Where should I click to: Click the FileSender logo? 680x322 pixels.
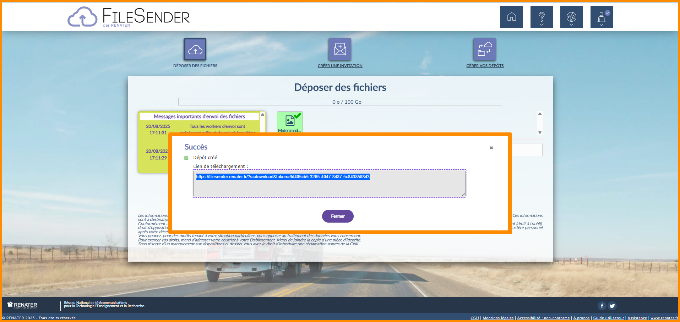coord(129,17)
